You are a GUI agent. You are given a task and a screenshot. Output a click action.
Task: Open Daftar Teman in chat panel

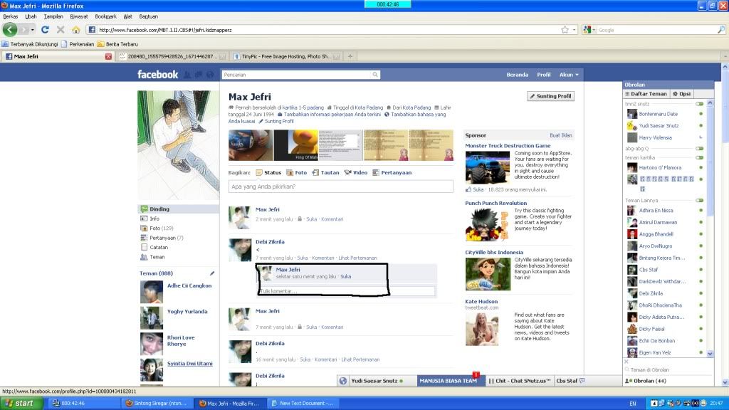645,94
